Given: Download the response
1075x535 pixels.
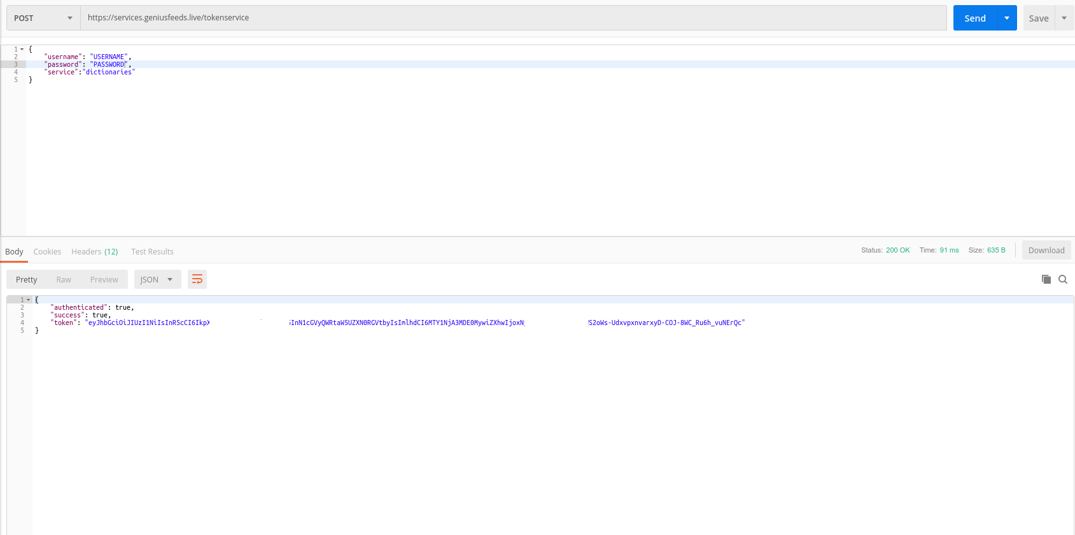Looking at the screenshot, I should [1046, 250].
